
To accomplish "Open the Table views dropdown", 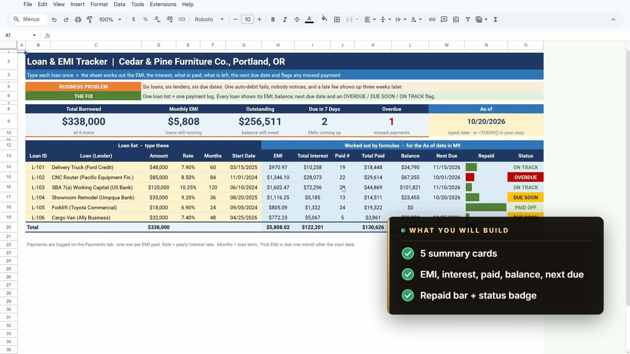I will (x=482, y=19).
